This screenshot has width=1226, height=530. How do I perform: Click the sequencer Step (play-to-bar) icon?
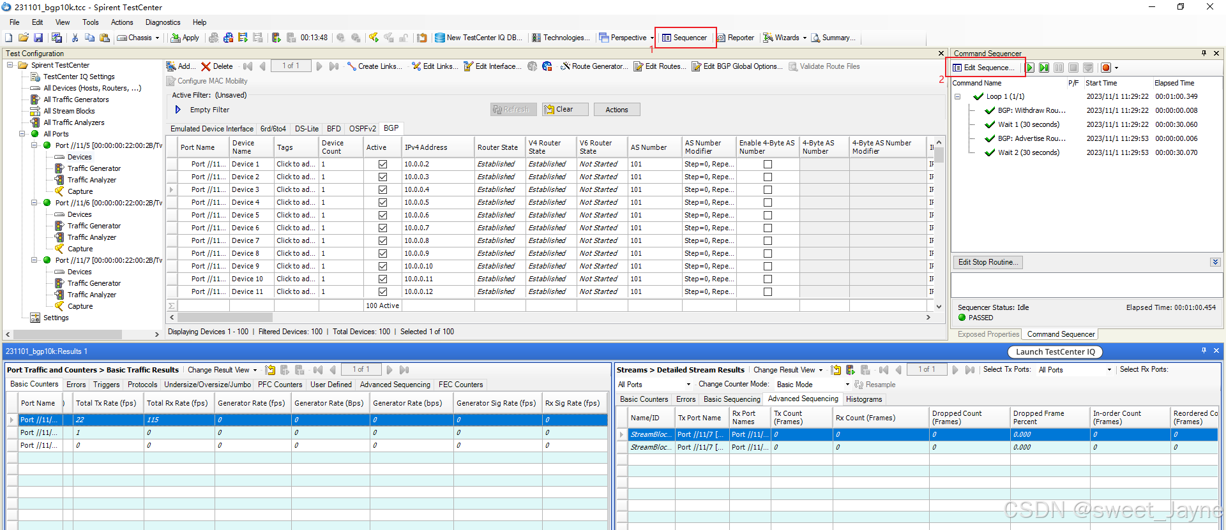click(x=1044, y=68)
